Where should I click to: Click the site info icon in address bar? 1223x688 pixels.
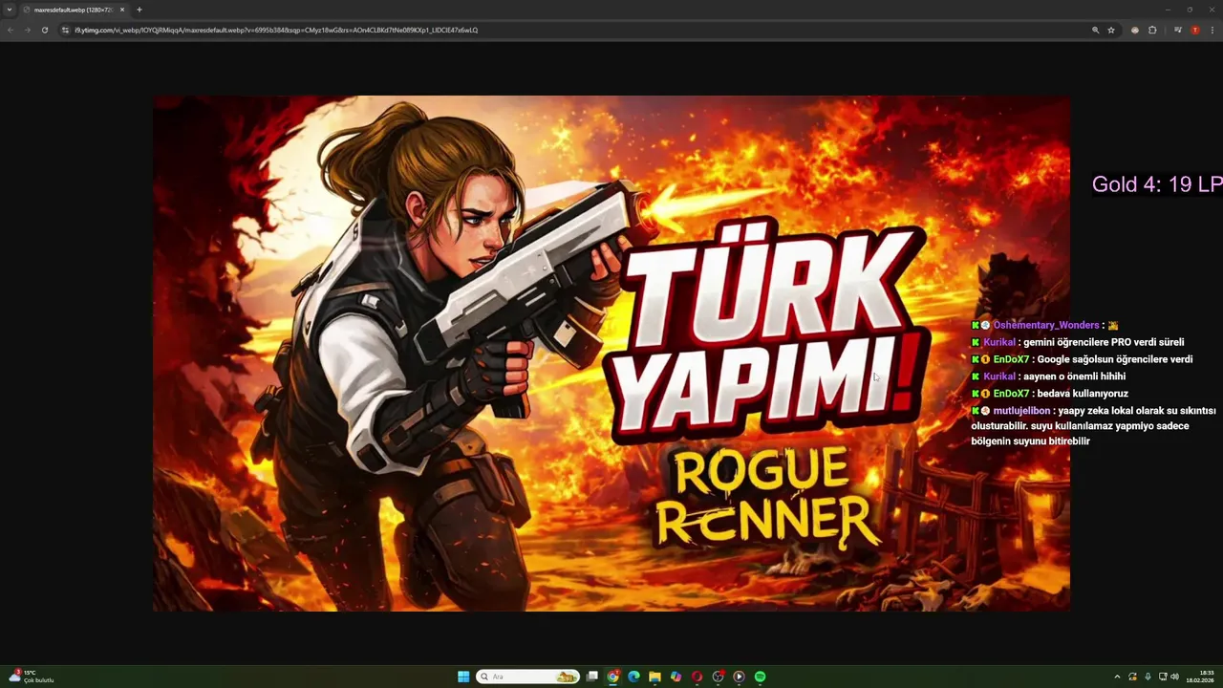pos(66,30)
